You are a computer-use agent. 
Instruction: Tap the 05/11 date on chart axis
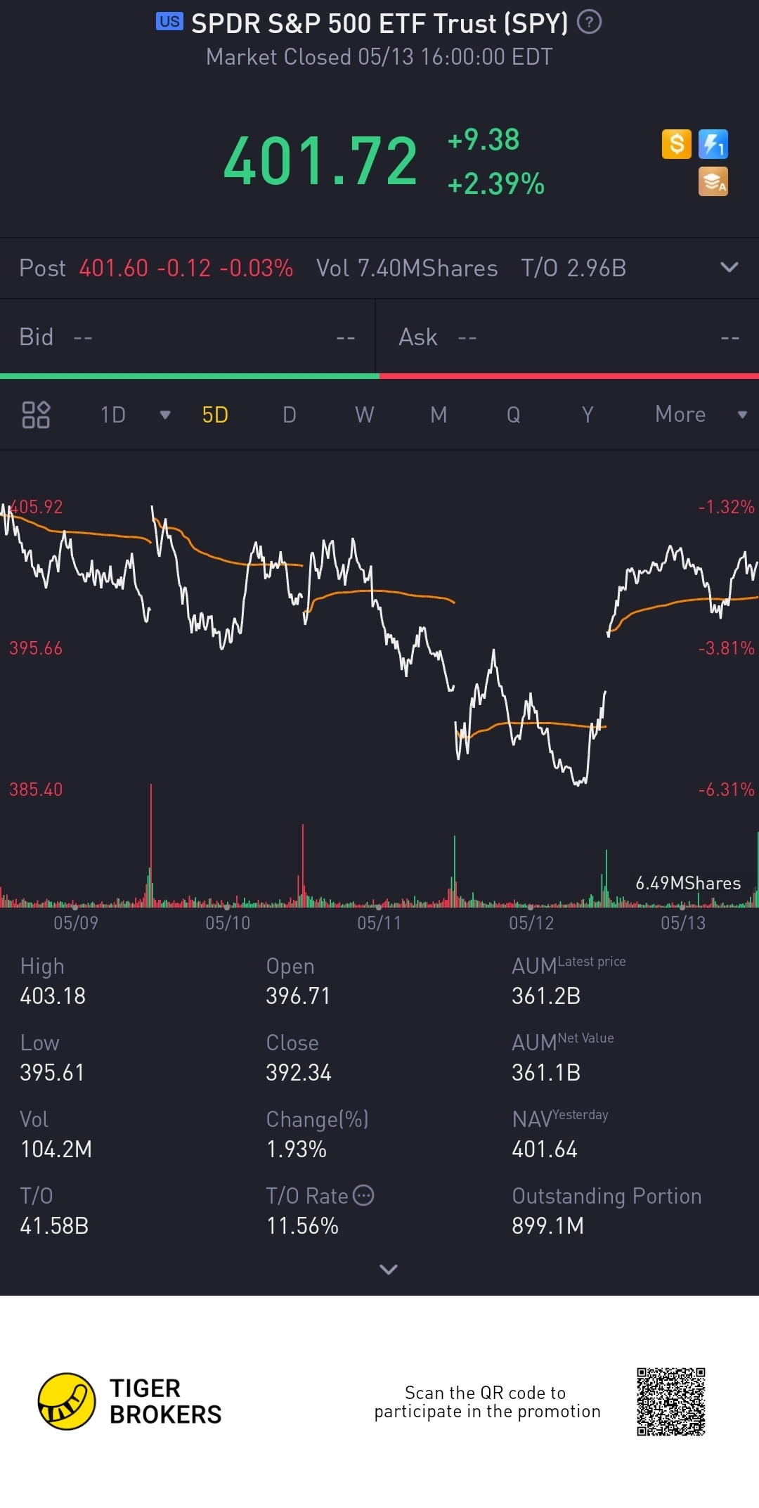379,923
